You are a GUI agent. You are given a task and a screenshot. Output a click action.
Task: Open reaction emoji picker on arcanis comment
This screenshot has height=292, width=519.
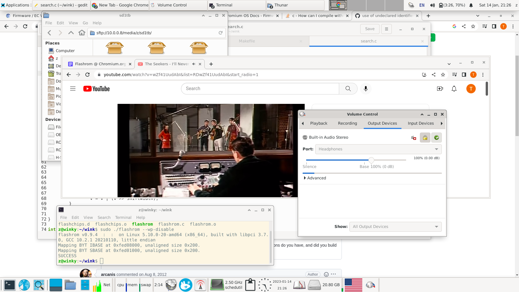[326, 274]
